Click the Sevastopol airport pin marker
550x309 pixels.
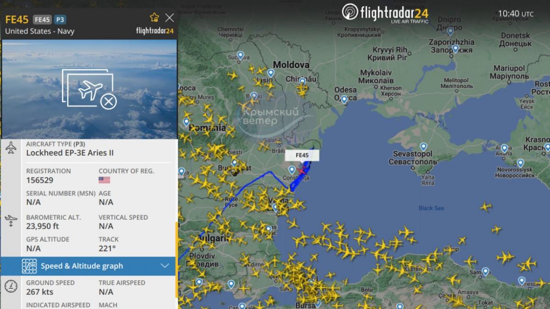coord(423,147)
